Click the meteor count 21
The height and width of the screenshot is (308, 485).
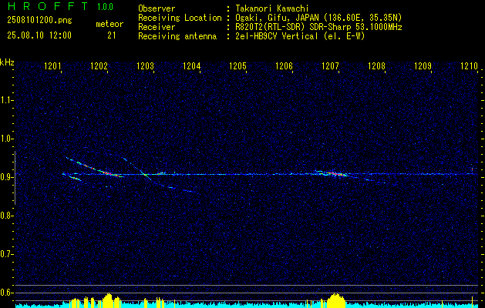[x=112, y=35]
